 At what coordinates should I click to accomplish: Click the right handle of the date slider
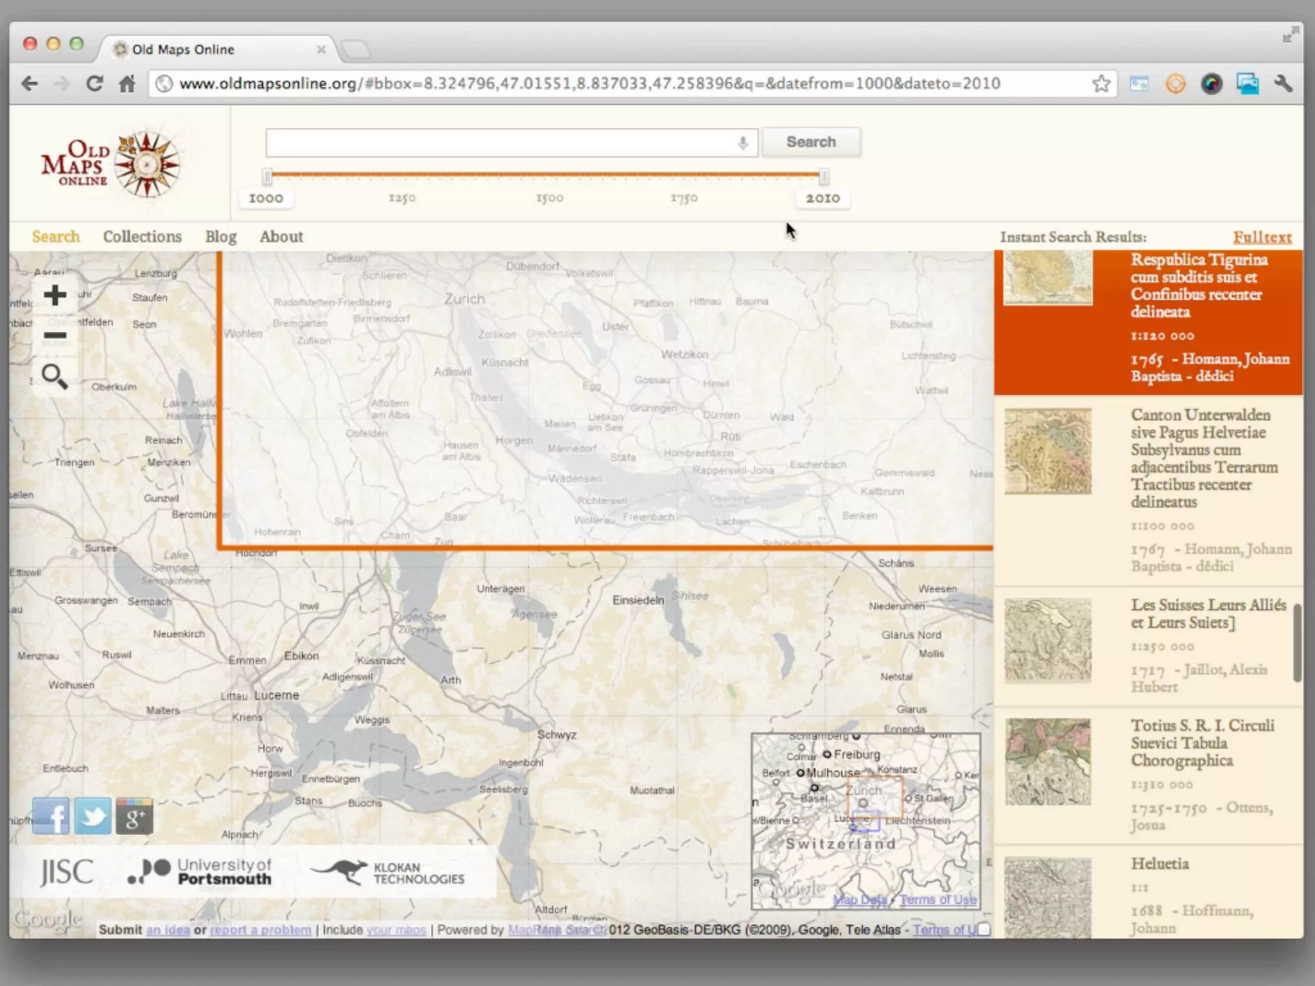pos(824,176)
